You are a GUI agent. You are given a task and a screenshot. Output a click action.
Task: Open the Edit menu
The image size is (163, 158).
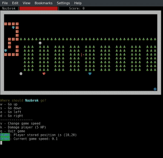[x=15, y=3]
